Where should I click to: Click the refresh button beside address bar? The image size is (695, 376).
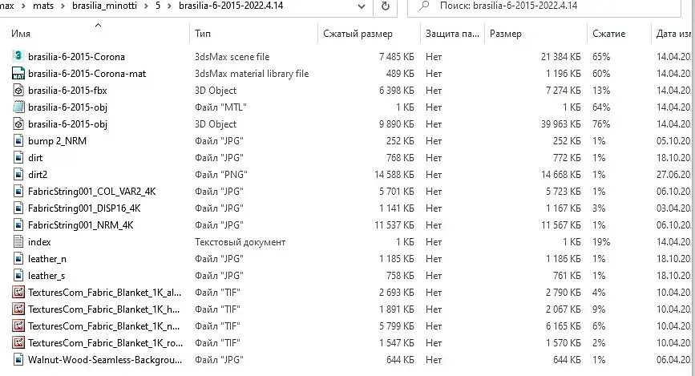pos(386,6)
